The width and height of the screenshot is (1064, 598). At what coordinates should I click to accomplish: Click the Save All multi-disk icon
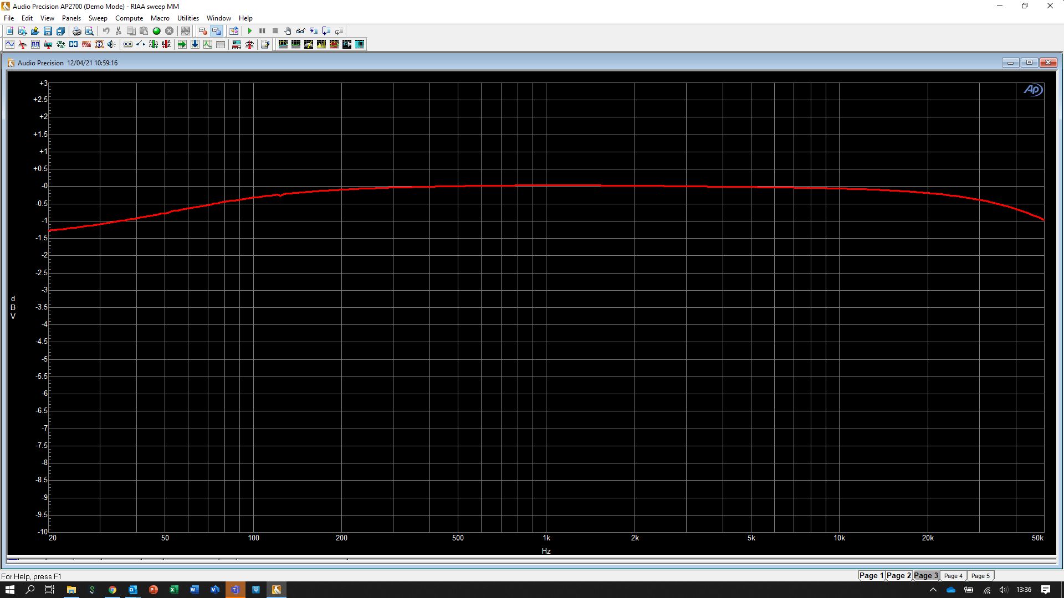point(60,31)
